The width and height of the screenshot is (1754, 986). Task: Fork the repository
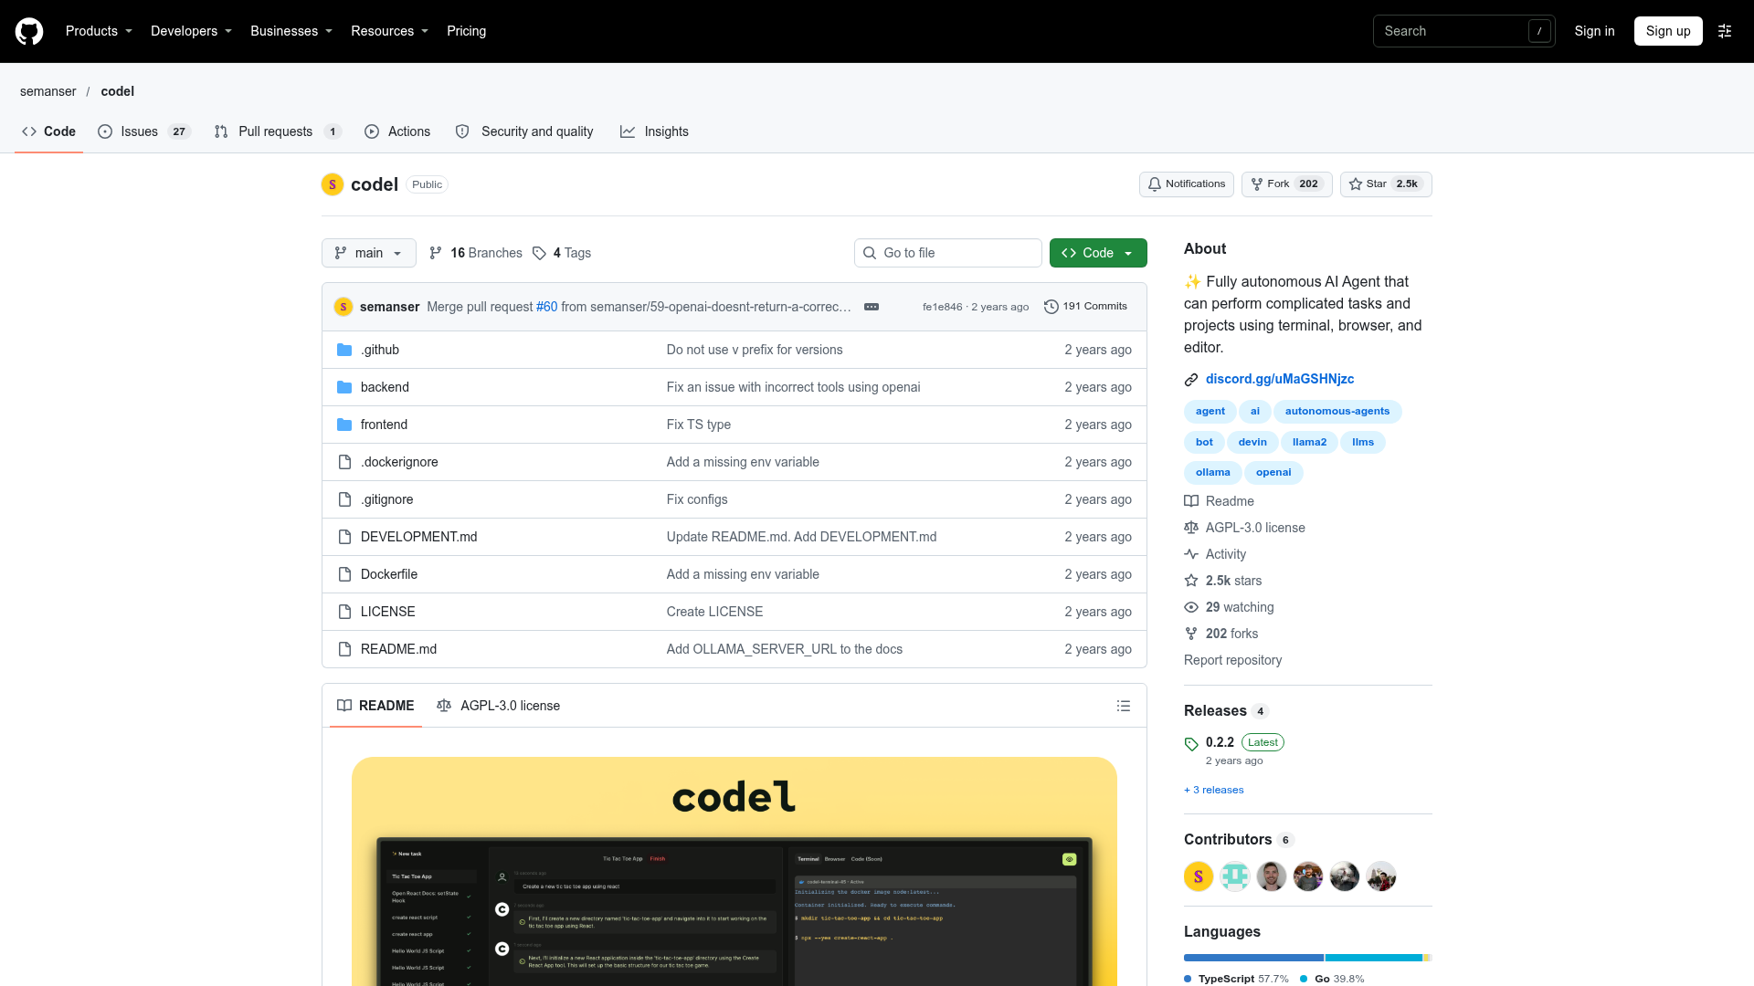click(1286, 184)
